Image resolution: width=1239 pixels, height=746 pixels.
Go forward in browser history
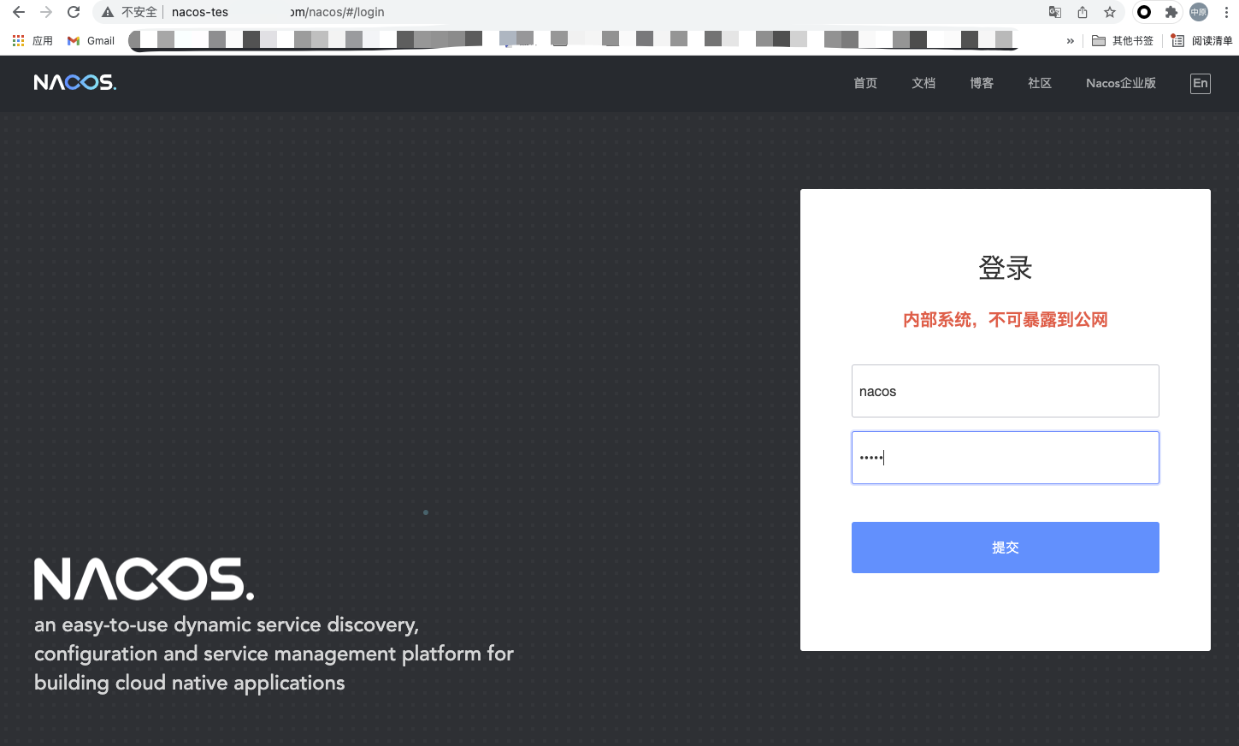[46, 12]
